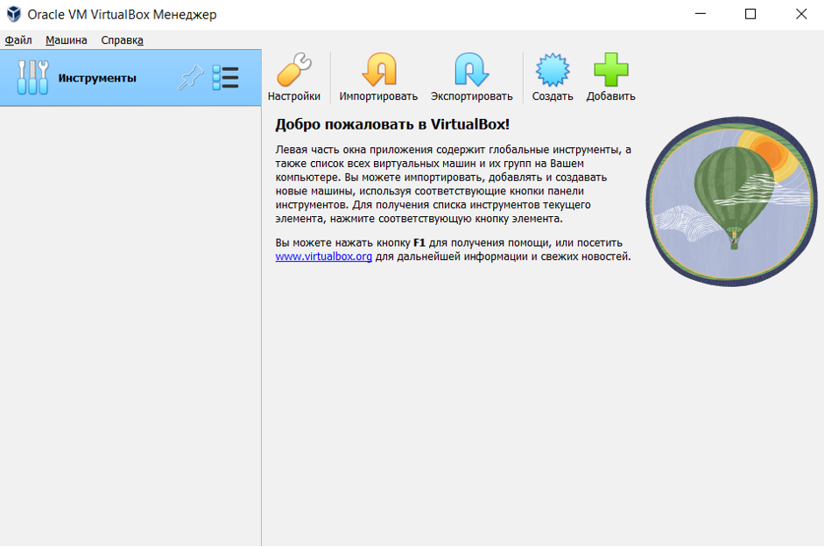824x547 pixels.
Task: Open the Файл menu
Action: tap(18, 40)
